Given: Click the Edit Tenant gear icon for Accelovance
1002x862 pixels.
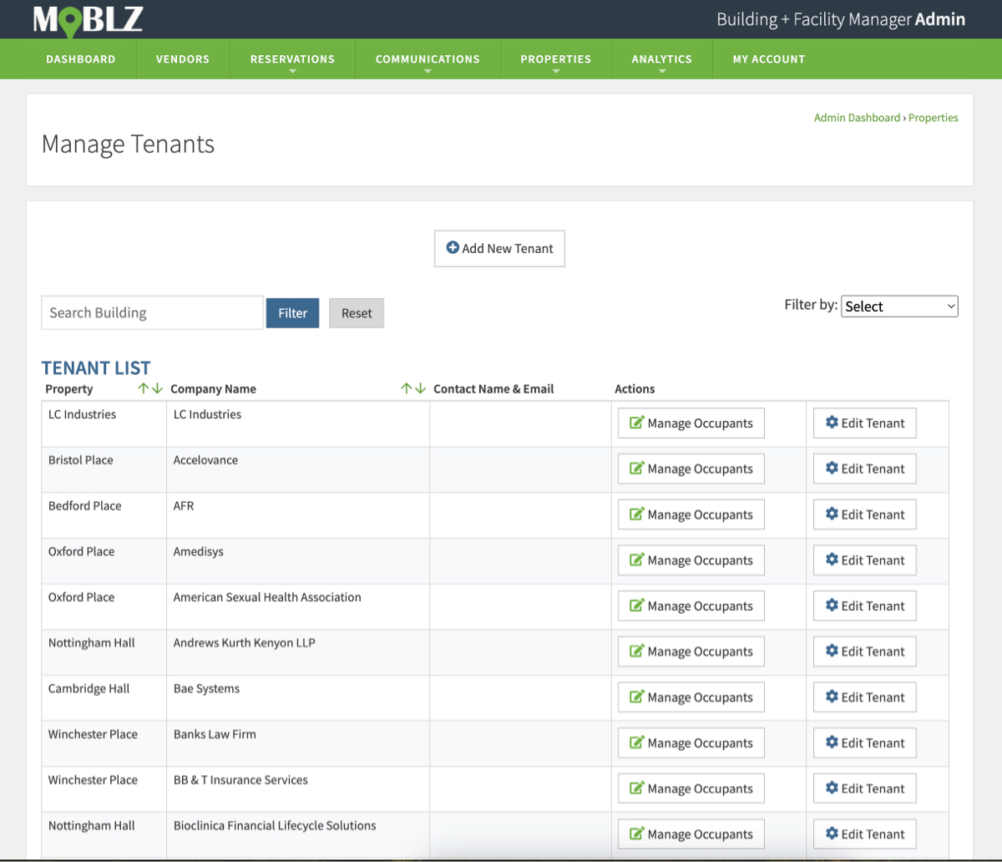Looking at the screenshot, I should click(x=832, y=469).
